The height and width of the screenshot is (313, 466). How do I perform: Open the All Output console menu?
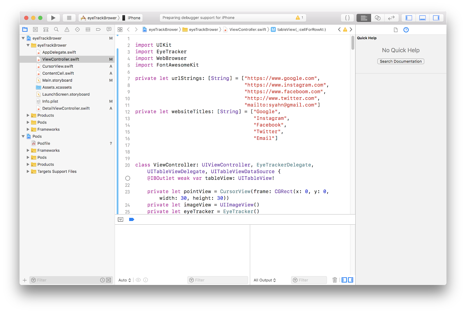(x=265, y=280)
